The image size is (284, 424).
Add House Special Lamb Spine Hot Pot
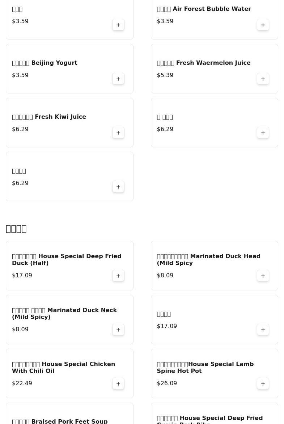click(263, 384)
